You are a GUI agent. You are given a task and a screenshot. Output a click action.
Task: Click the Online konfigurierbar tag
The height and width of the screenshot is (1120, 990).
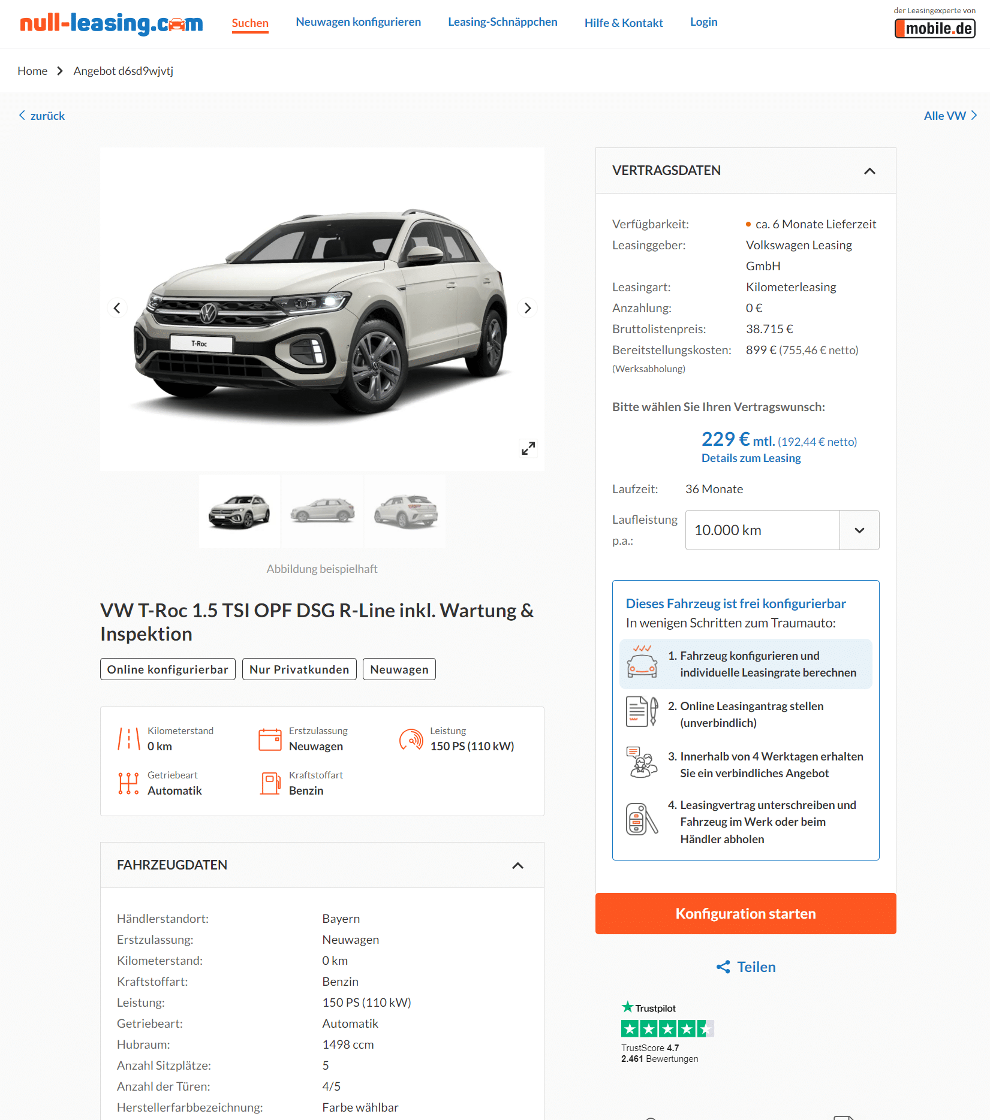(x=168, y=669)
